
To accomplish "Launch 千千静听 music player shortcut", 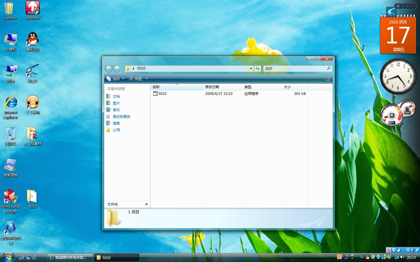I will pos(32,105).
